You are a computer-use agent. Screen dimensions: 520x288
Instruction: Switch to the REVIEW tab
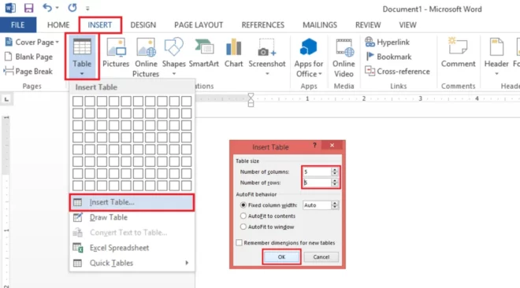(368, 25)
